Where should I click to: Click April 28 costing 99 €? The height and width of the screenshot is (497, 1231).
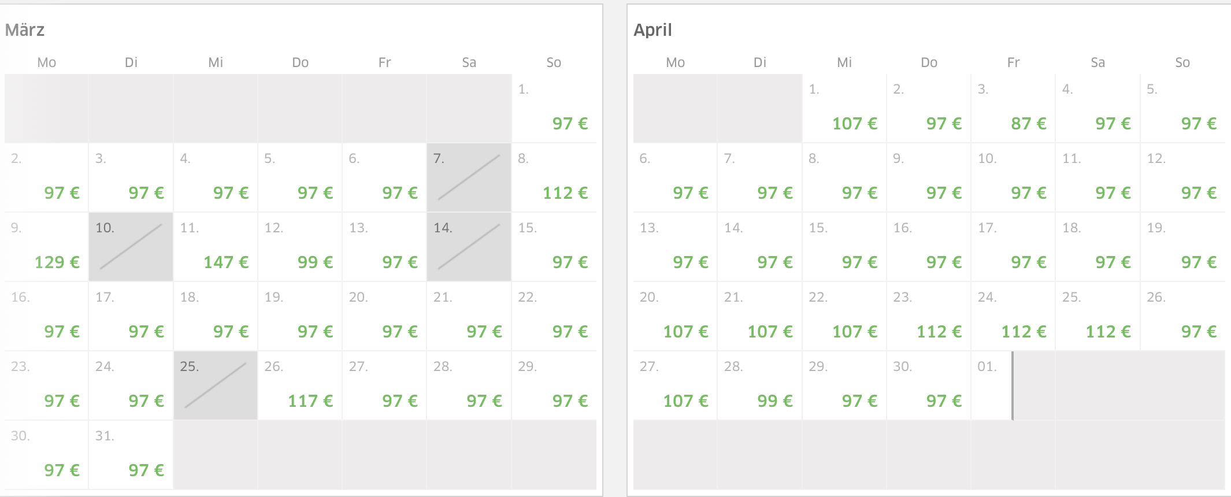point(759,386)
